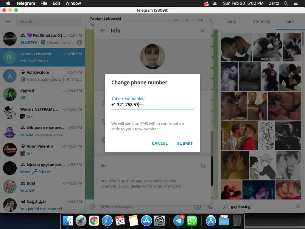
Task: Open the Общалка с мс group chat
Action: 43,131
